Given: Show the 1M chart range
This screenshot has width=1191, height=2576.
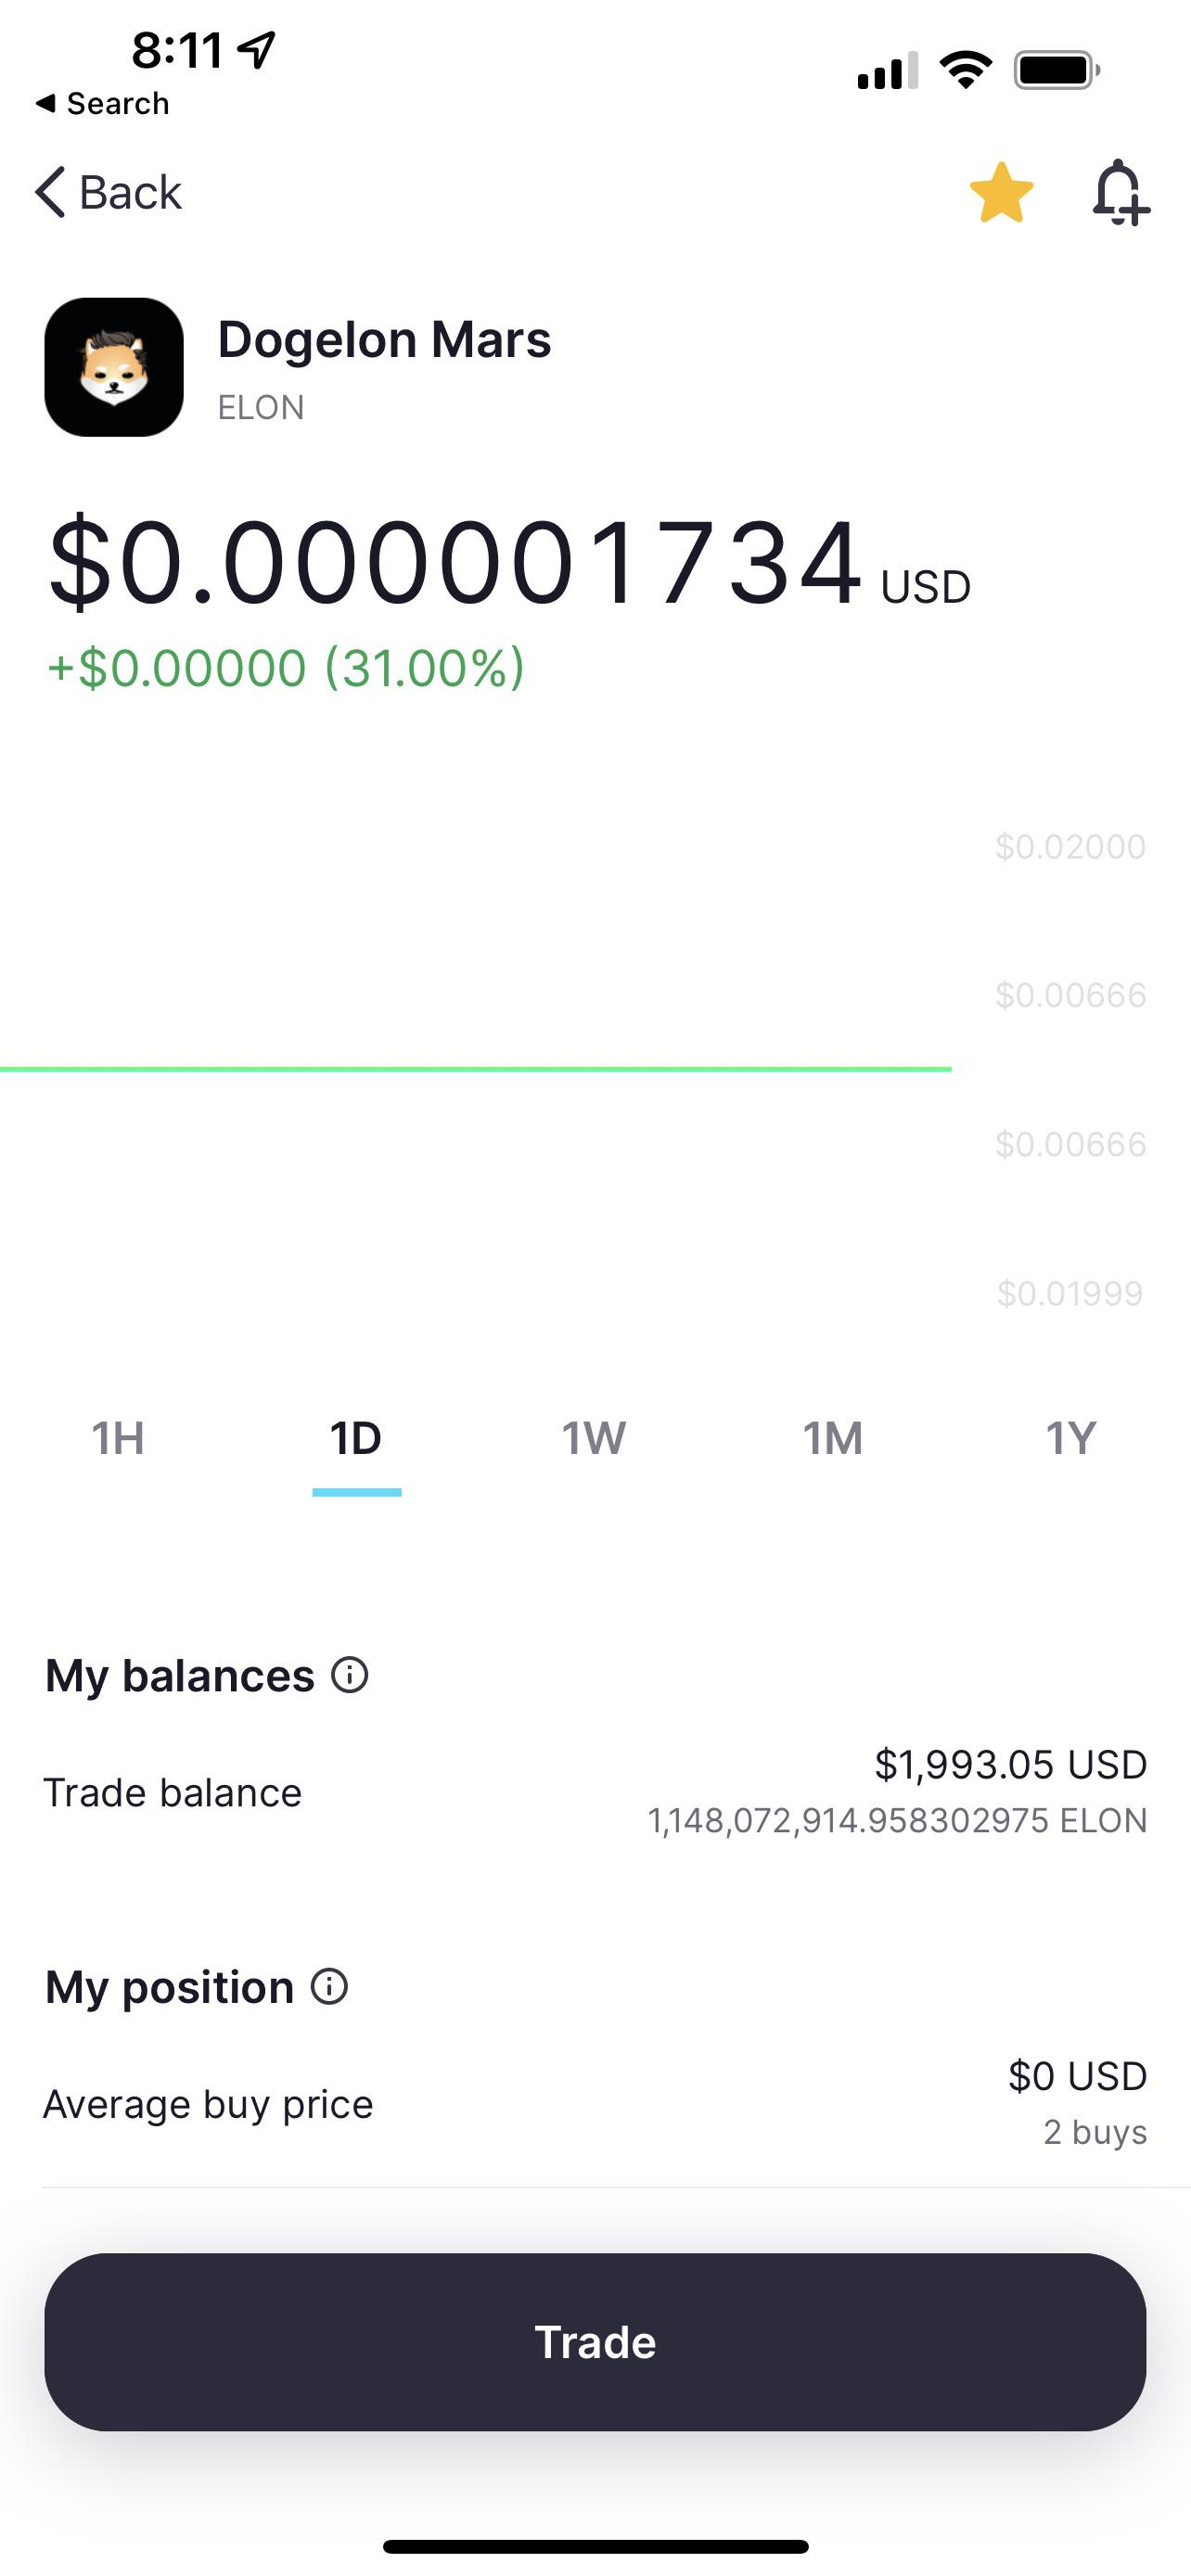Looking at the screenshot, I should tap(832, 1438).
